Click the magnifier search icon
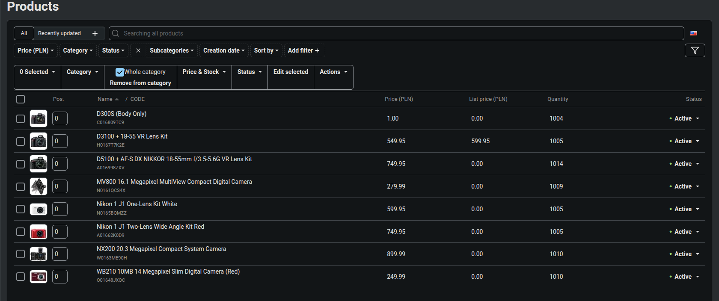This screenshot has height=301, width=719. pos(116,33)
